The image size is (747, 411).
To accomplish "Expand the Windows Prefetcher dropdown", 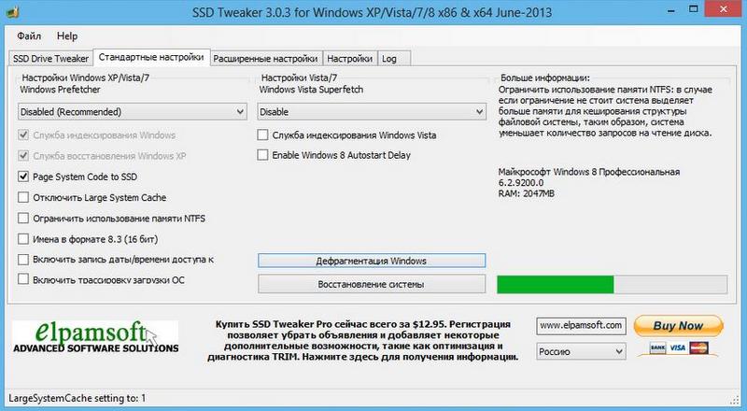I will pos(133,111).
